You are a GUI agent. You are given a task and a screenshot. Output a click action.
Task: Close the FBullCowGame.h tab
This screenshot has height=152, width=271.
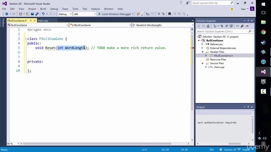point(35,21)
